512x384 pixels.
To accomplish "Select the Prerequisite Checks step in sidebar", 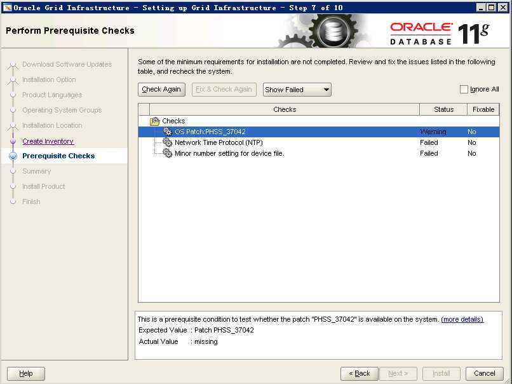I will [58, 156].
